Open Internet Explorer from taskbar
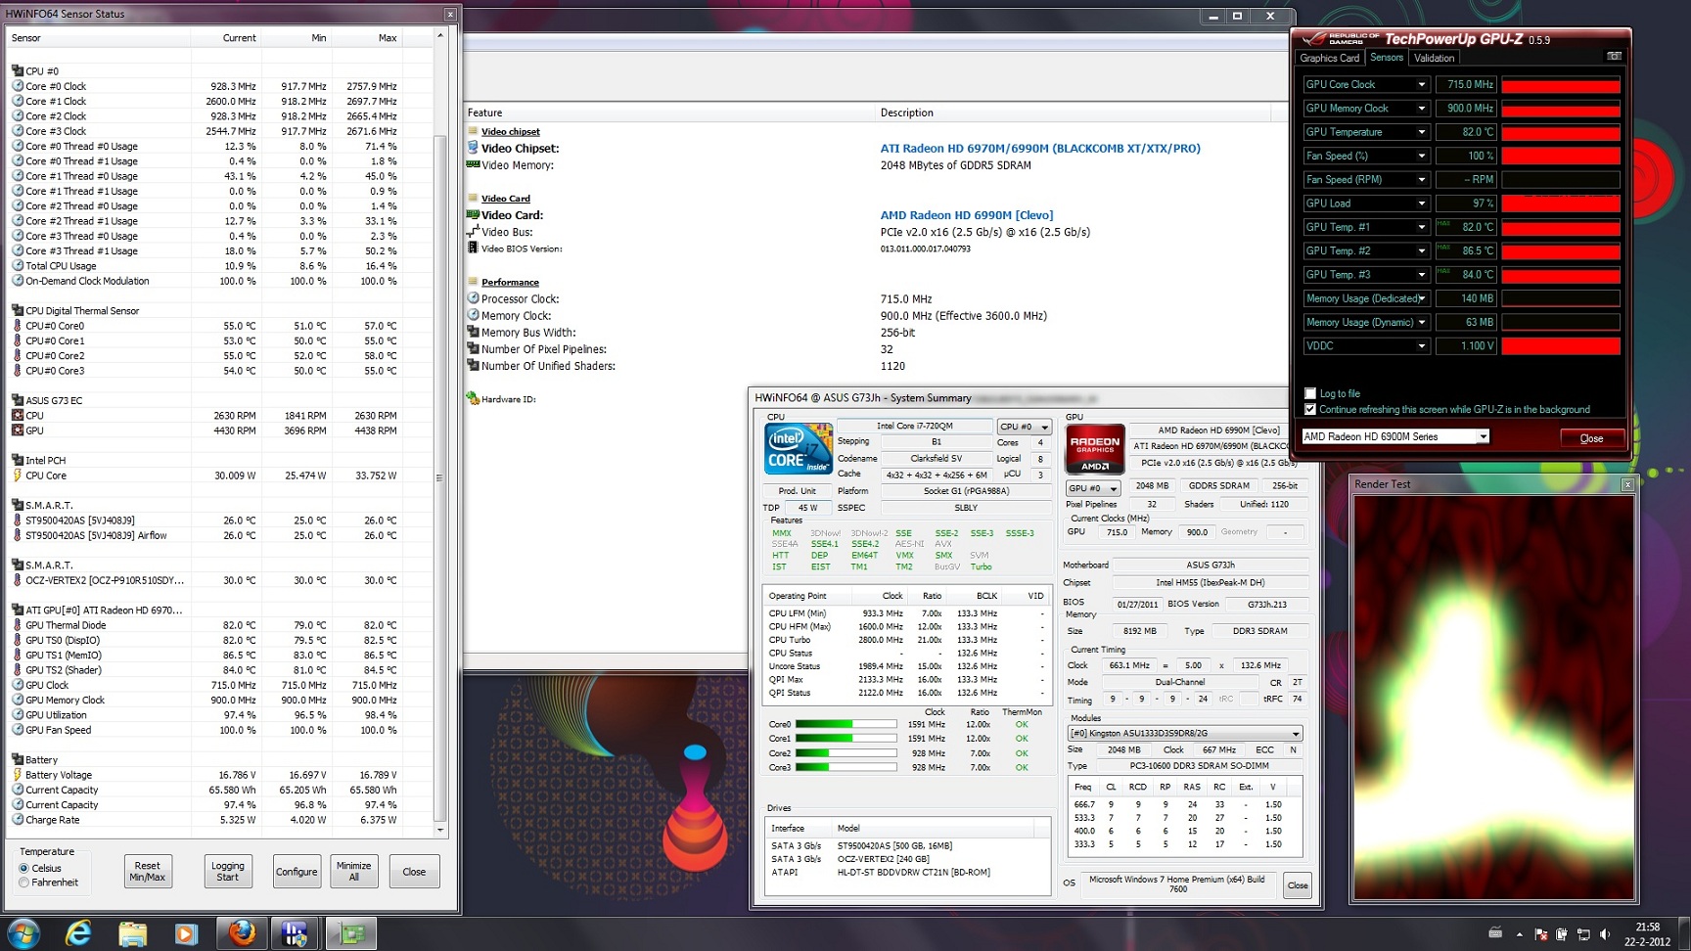The width and height of the screenshot is (1691, 951). (x=77, y=933)
